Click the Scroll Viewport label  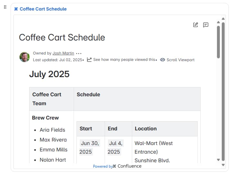(180, 60)
